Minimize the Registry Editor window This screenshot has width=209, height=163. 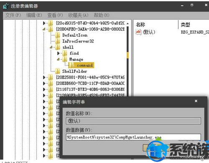point(182,5)
